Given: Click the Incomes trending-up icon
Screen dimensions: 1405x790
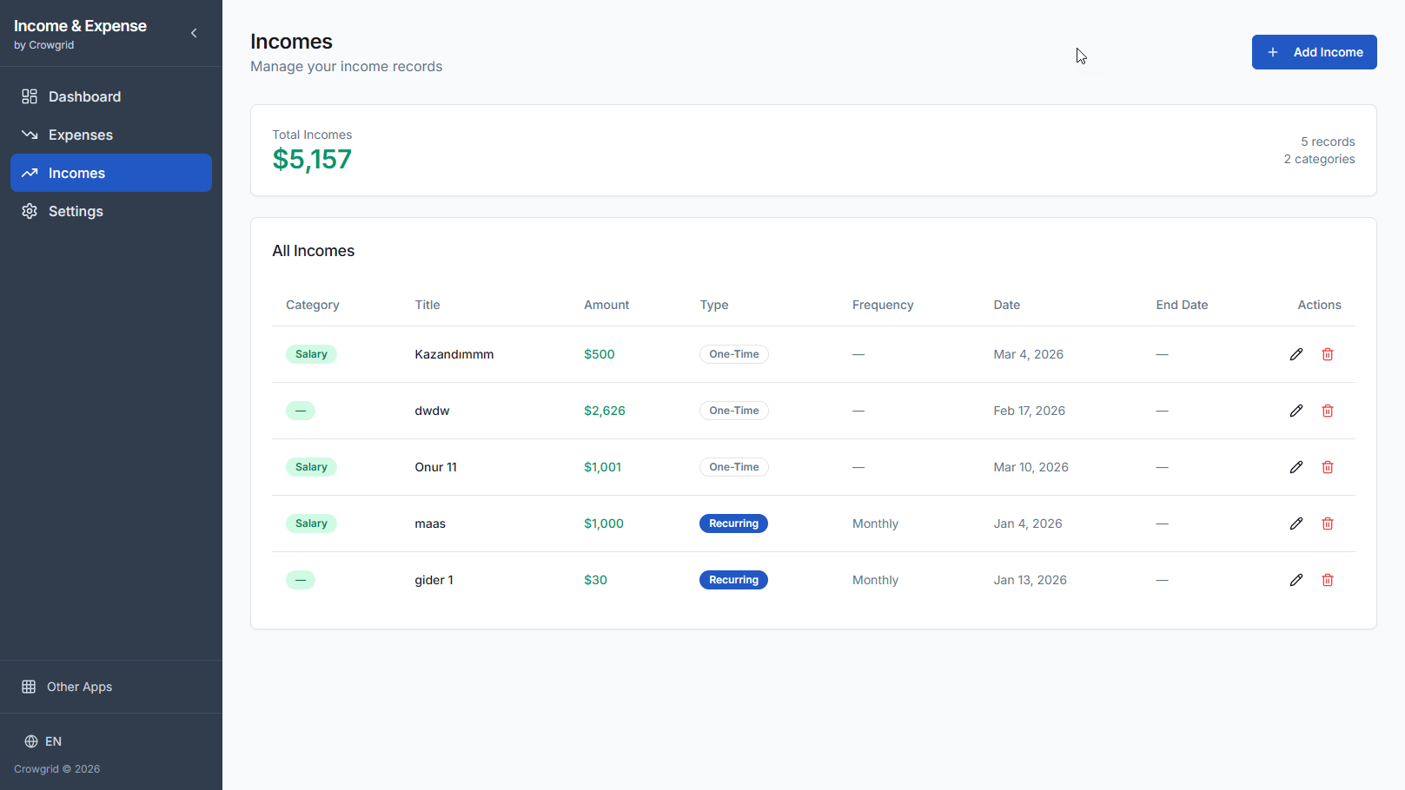Looking at the screenshot, I should (x=30, y=173).
